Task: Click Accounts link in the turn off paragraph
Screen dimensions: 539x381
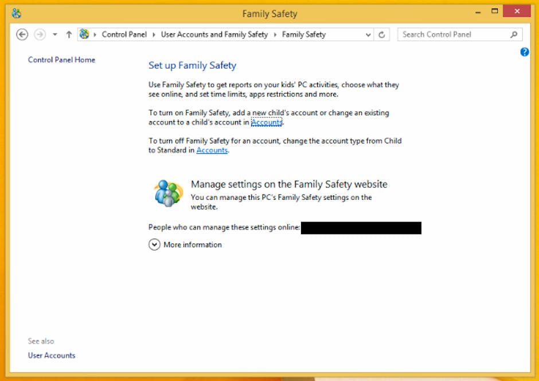Action: pyautogui.click(x=212, y=150)
